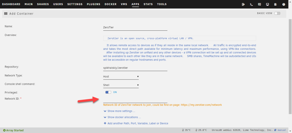
Task: Click the Network ID help text line
Action: [x=162, y=105]
